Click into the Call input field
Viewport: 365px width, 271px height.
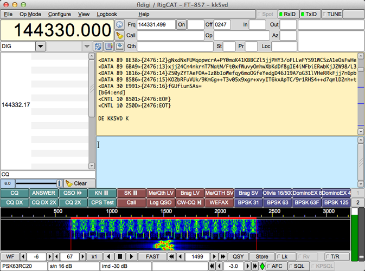170,35
